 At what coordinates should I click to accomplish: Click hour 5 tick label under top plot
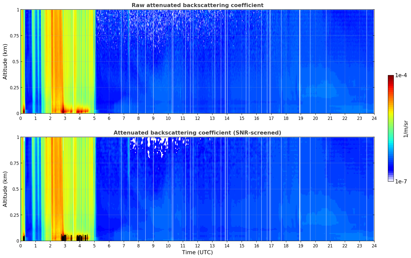(x=94, y=118)
